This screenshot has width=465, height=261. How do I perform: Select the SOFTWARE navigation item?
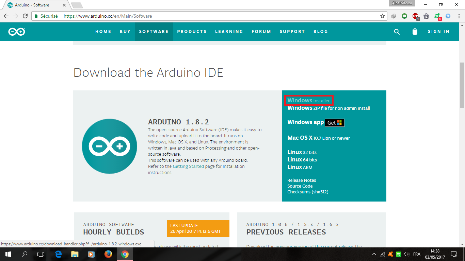[154, 32]
